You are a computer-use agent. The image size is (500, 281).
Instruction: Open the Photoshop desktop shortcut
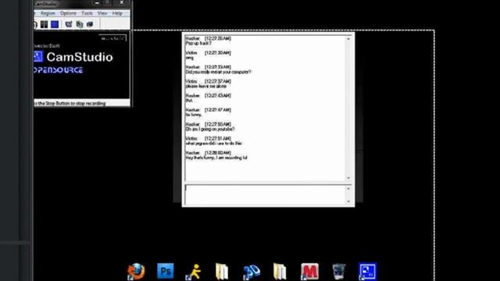166,271
